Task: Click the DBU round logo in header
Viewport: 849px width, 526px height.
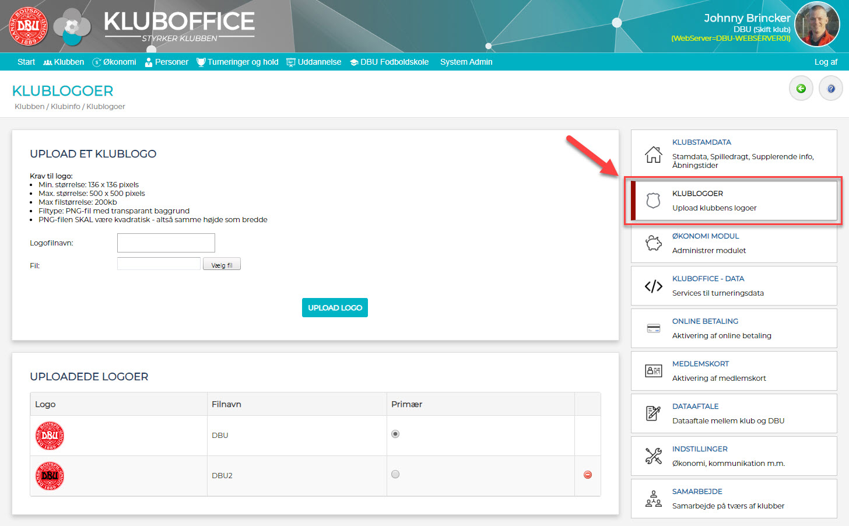Action: click(x=28, y=26)
